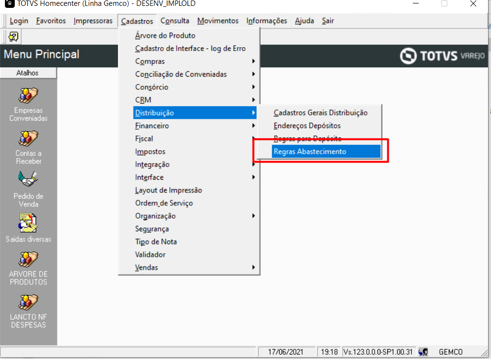The image size is (491, 359).
Task: Open the Empresas Conveniadas shortcut icon
Action: [28, 95]
